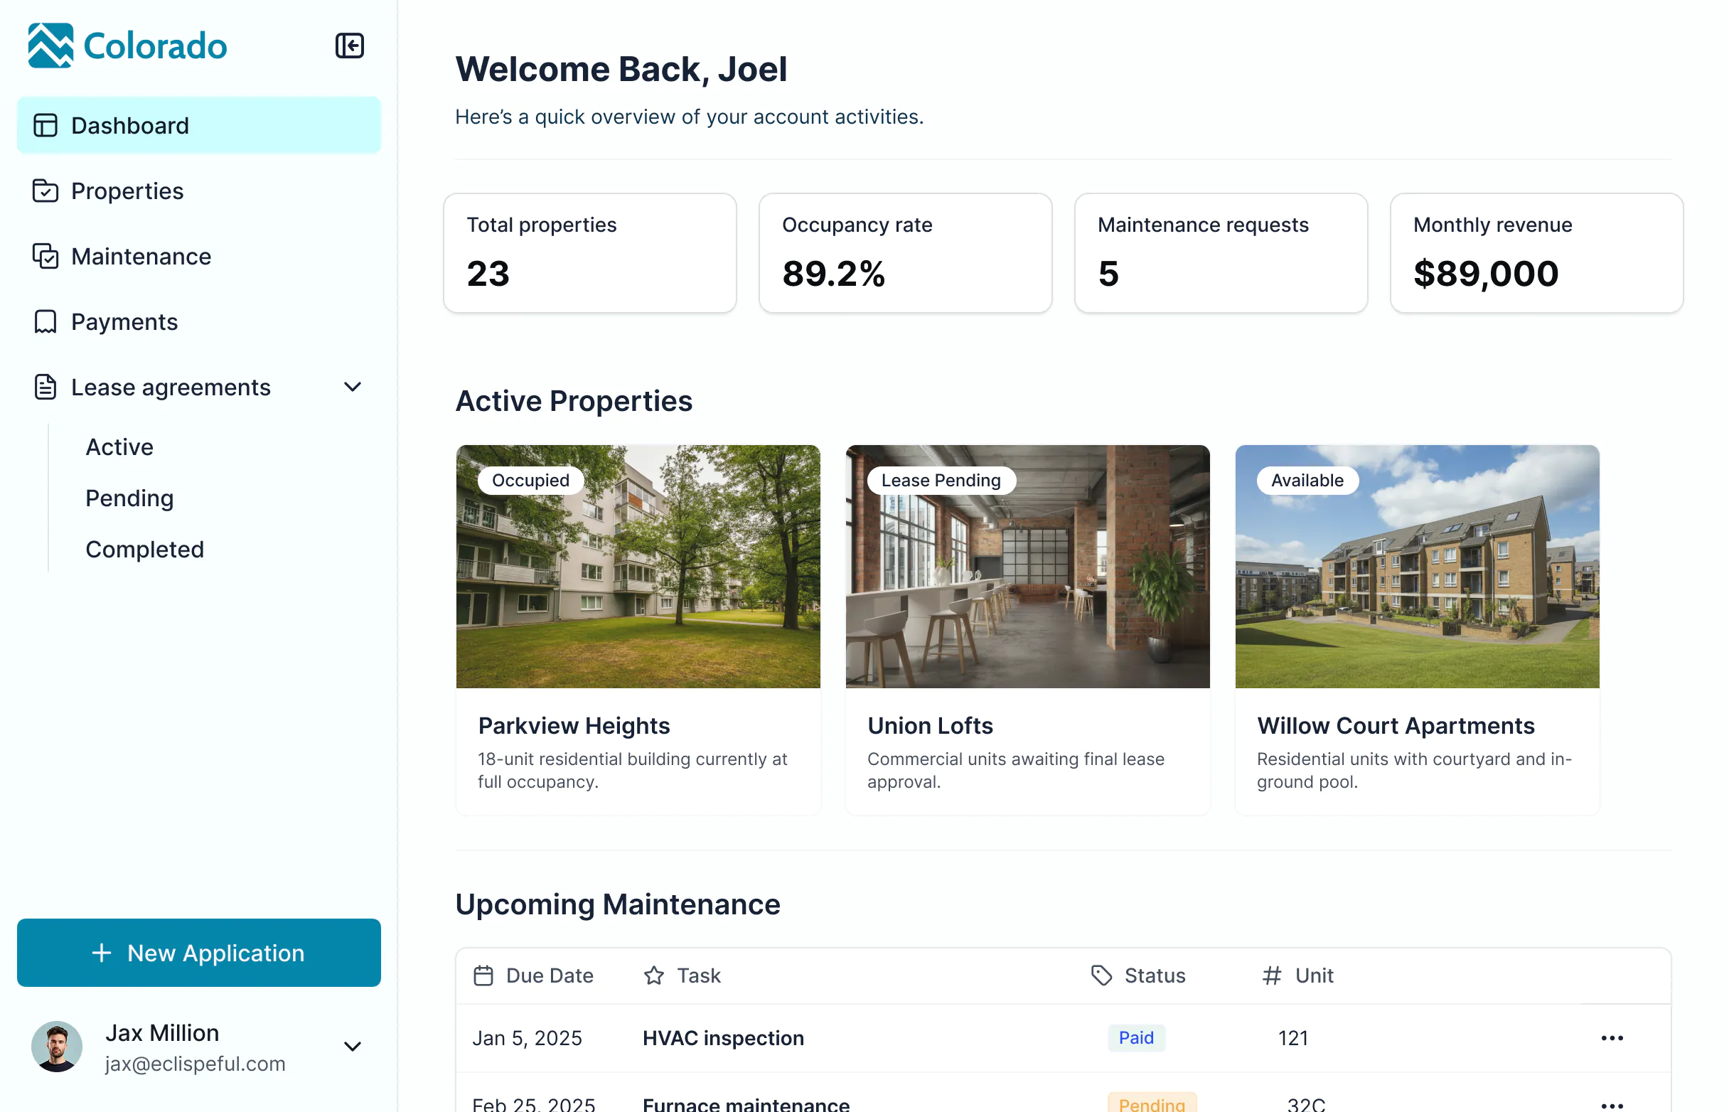This screenshot has width=1729, height=1112.
Task: Click the Colorado logo icon
Action: coord(50,46)
